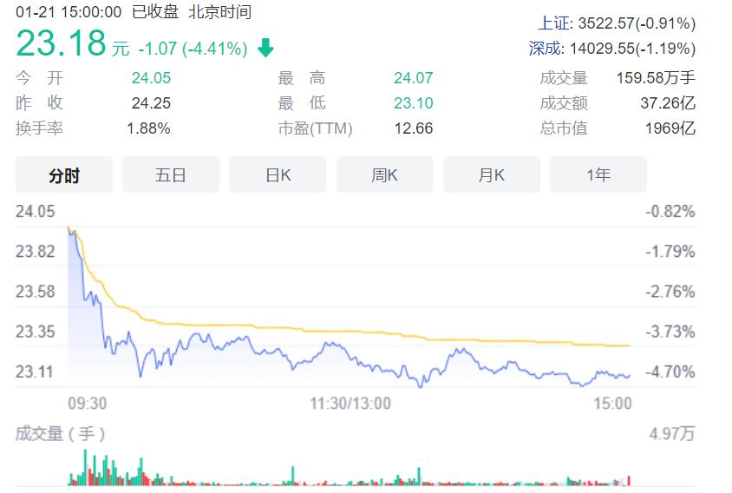Click the 成交量(手) volume chart label
Screen dimensions: 732x493
click(61, 433)
